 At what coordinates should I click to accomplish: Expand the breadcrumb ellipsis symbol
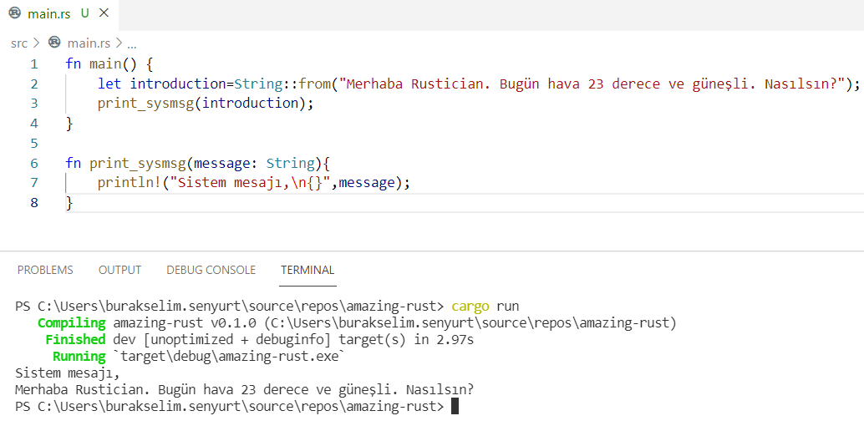coord(131,43)
